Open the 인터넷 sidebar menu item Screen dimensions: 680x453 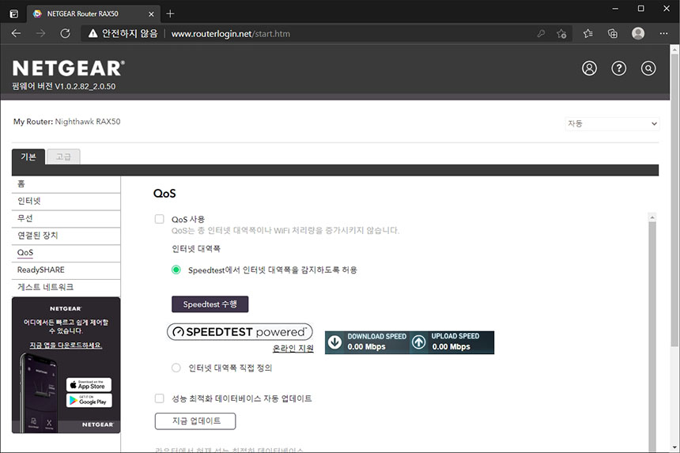[x=66, y=201]
